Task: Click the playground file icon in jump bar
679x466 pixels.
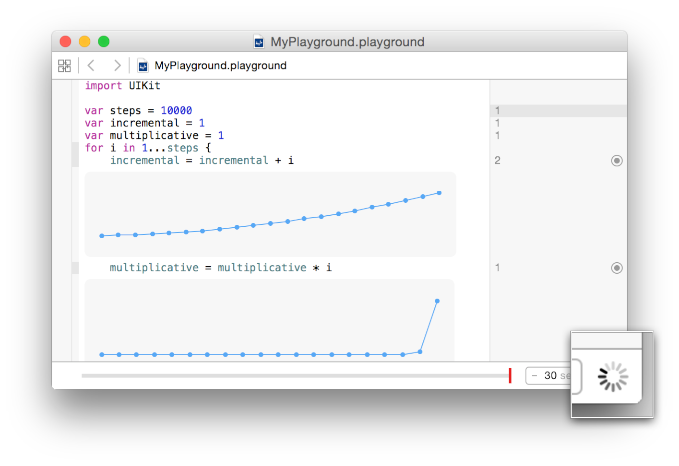Action: point(143,66)
